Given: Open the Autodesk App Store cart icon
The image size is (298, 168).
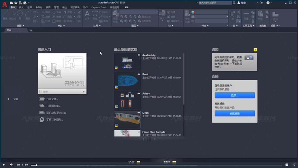Looking at the screenshot, I should [261, 3].
